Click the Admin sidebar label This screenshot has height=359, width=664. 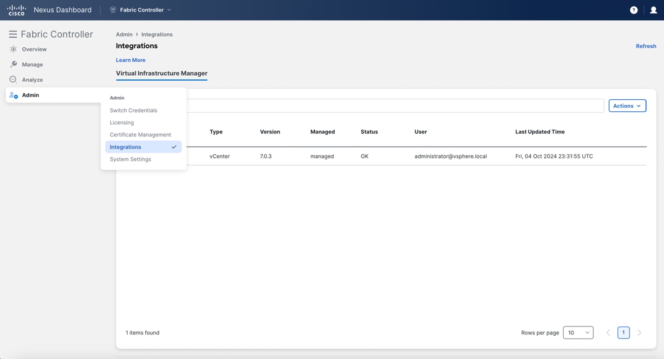coord(31,95)
